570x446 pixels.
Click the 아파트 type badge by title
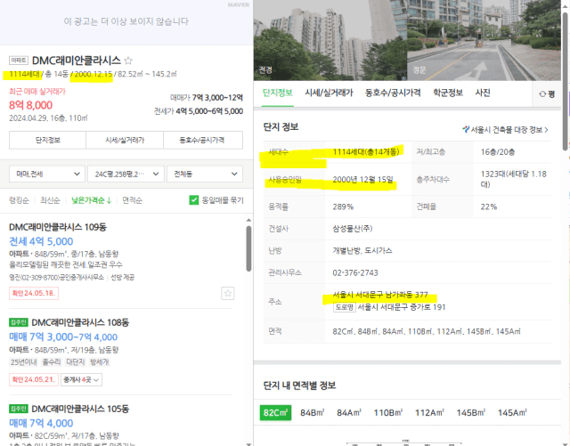click(19, 61)
